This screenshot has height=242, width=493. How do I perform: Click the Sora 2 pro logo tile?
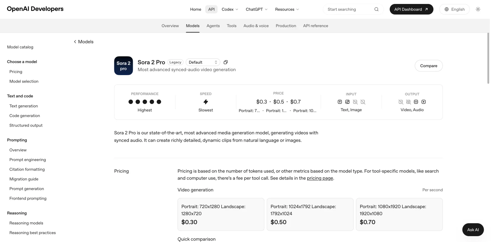click(124, 66)
